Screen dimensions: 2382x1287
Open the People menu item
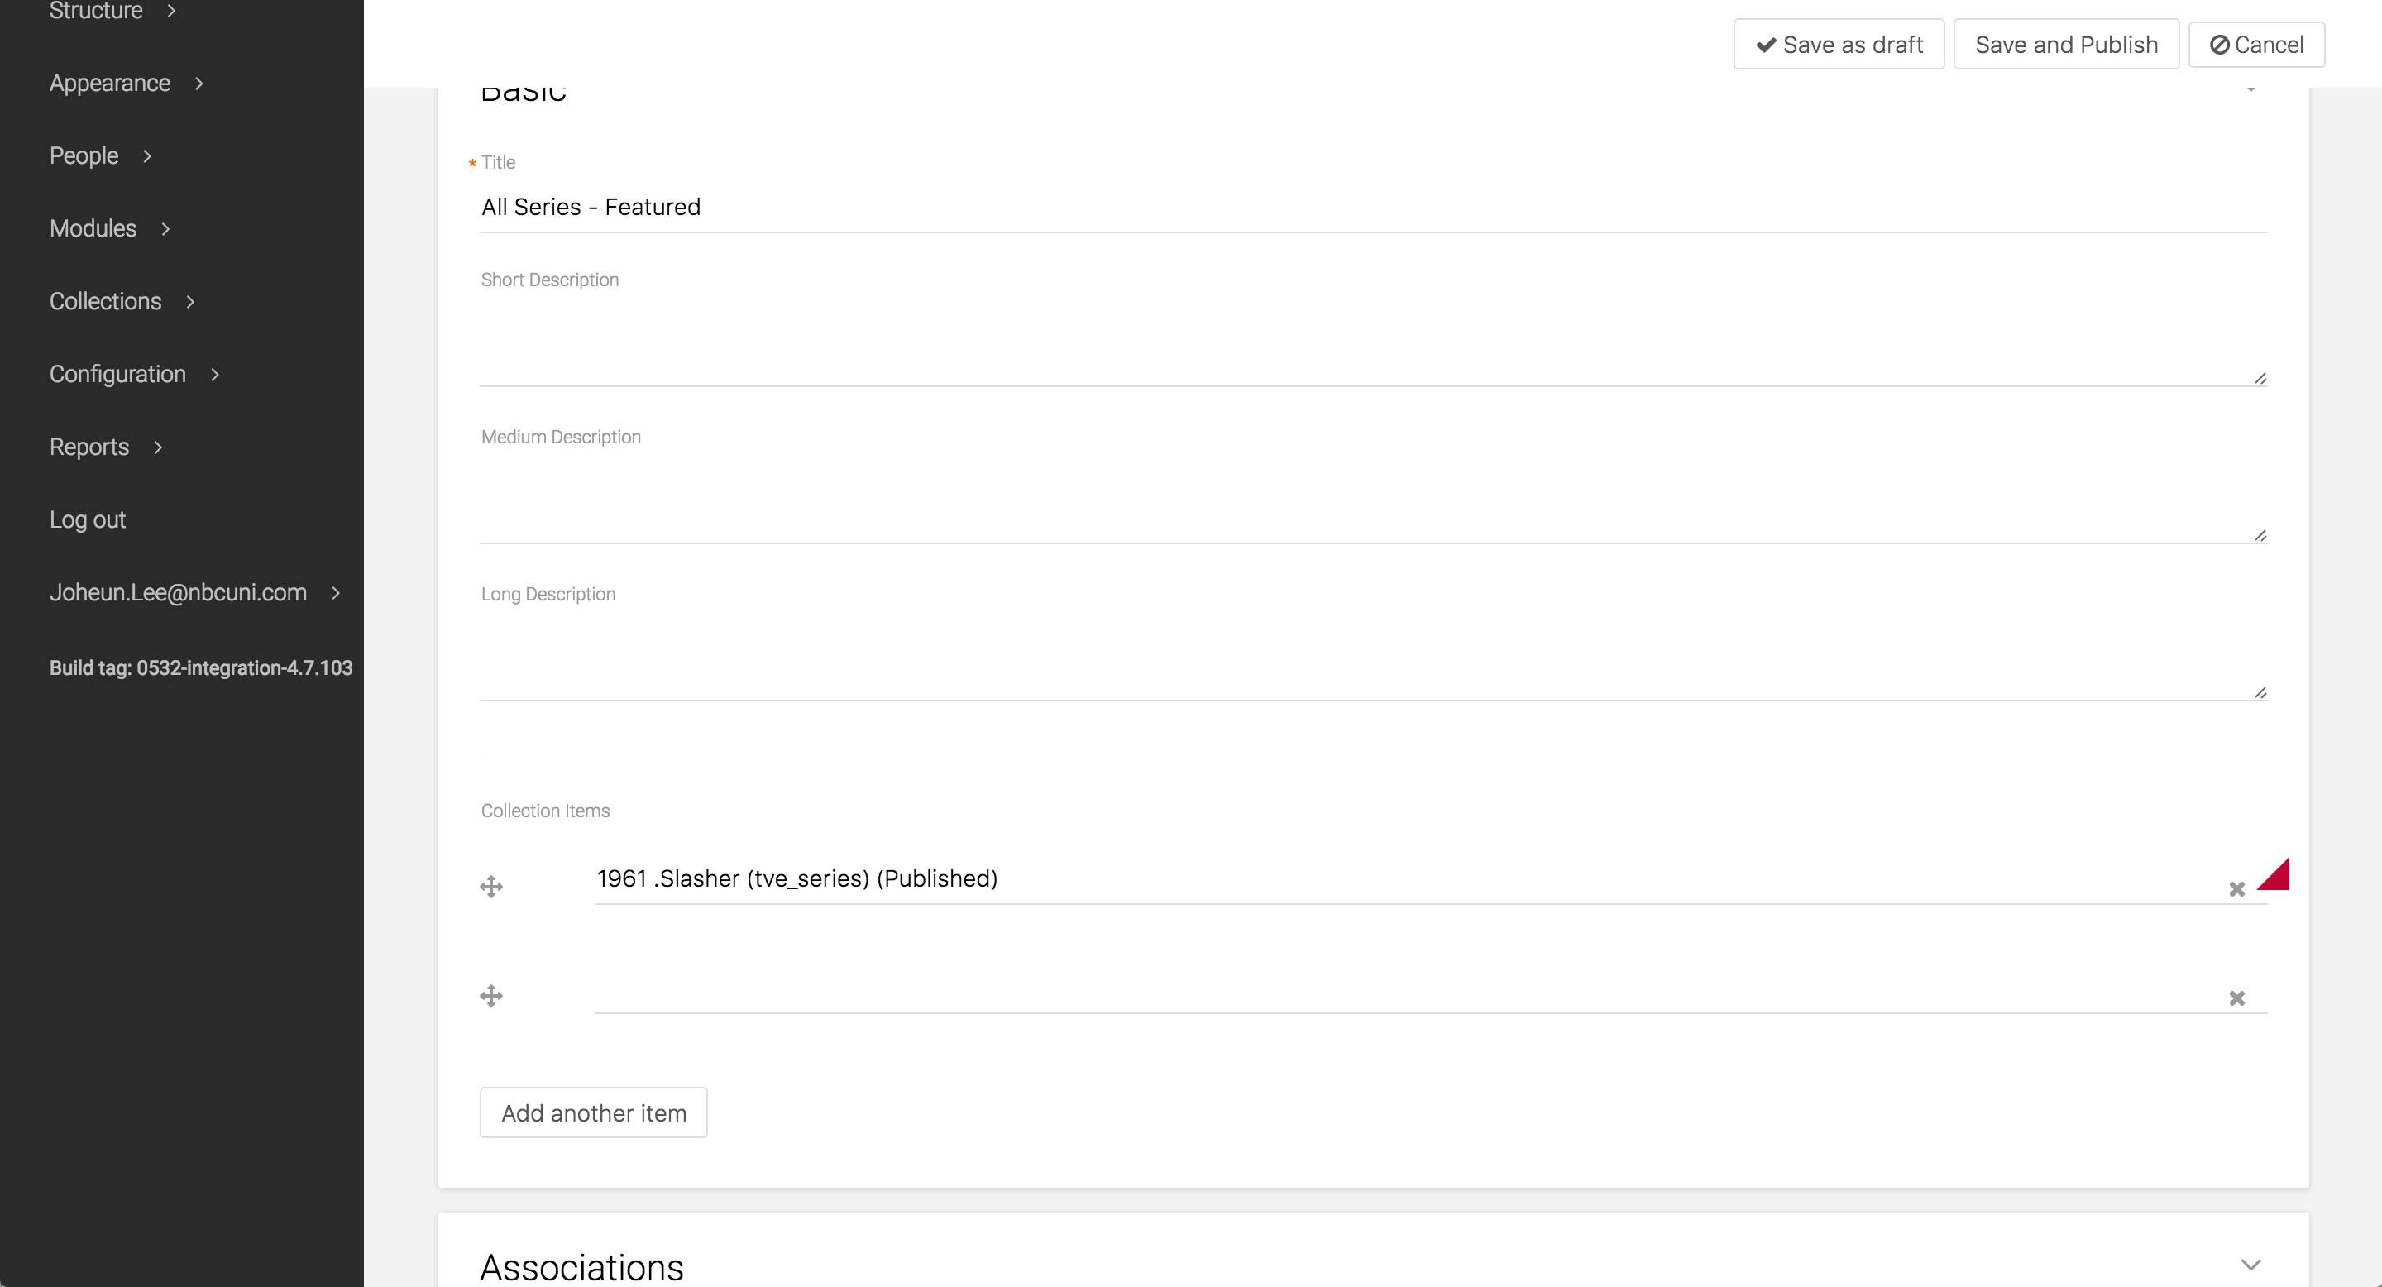click(84, 156)
